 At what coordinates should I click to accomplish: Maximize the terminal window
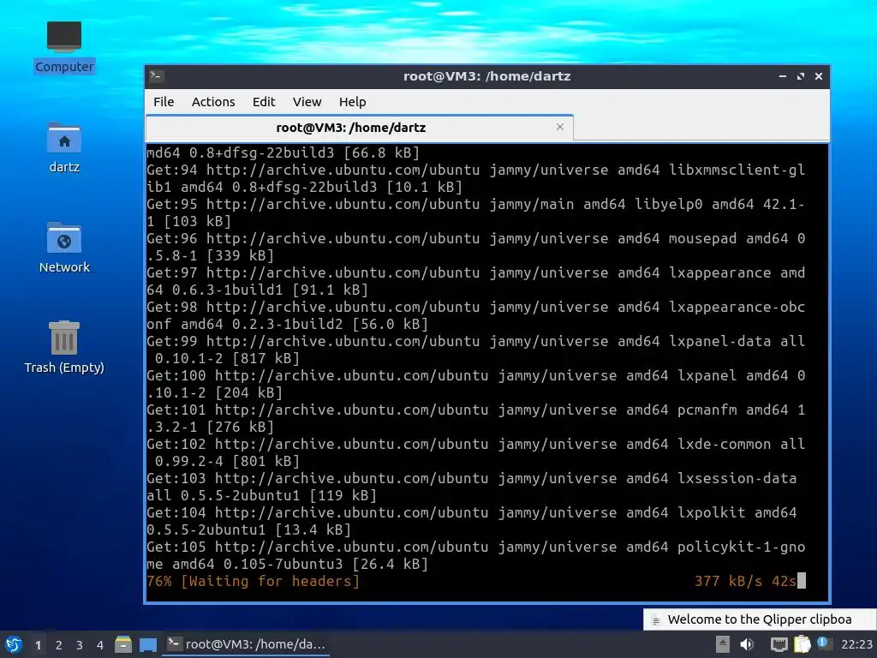point(801,76)
